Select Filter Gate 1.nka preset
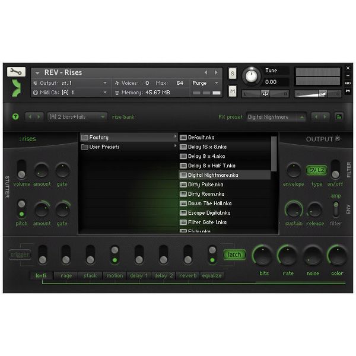The height and width of the screenshot is (356, 356). pyautogui.click(x=225, y=223)
